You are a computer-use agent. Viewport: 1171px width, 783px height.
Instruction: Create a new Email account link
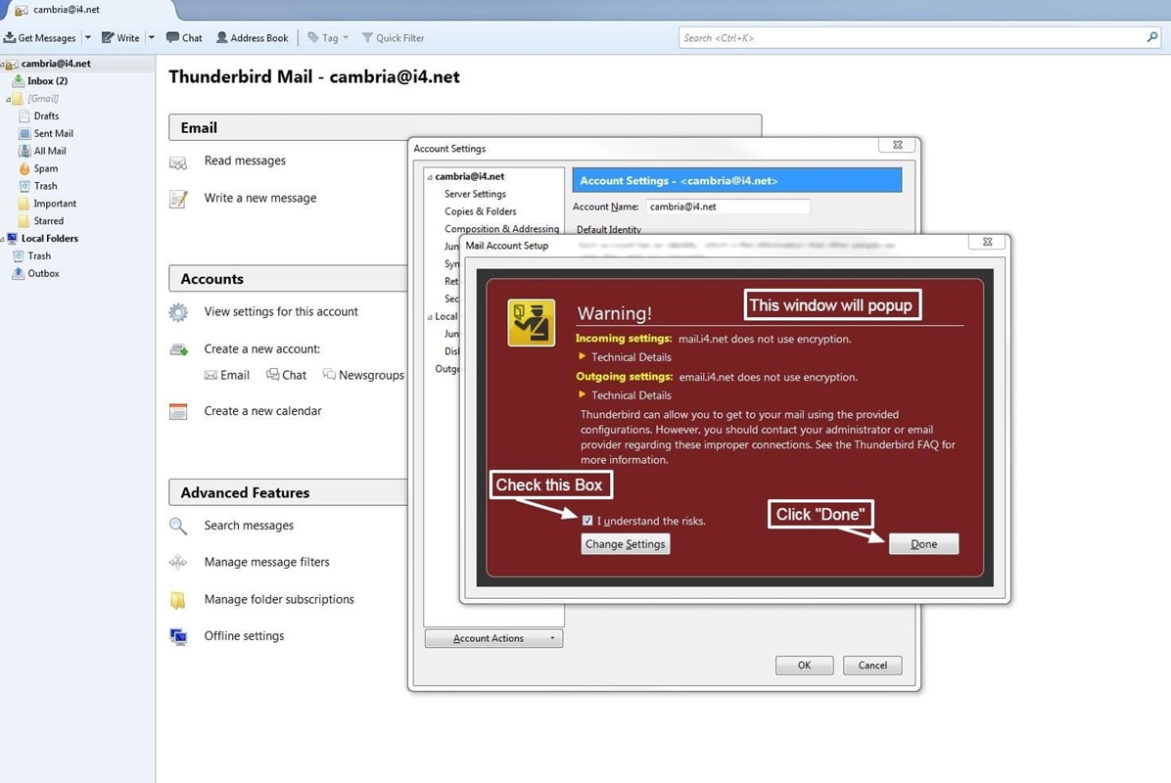(227, 375)
